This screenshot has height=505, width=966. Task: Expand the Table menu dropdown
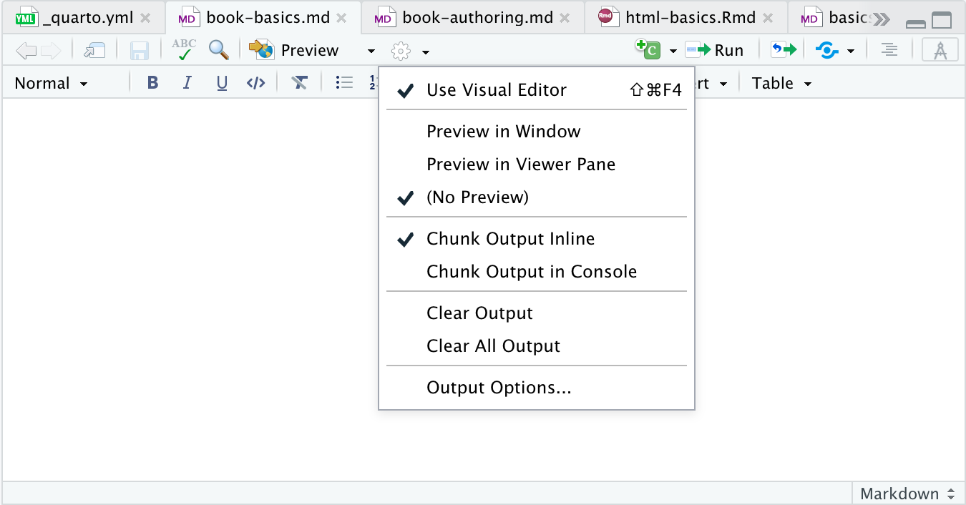[x=781, y=83]
